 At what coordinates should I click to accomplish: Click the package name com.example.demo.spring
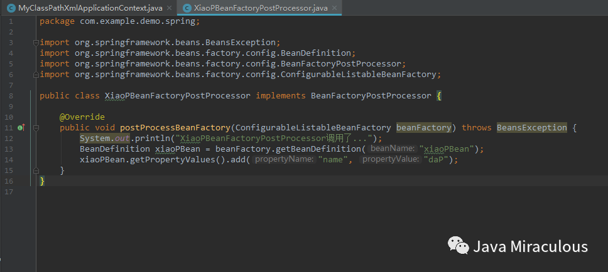138,21
